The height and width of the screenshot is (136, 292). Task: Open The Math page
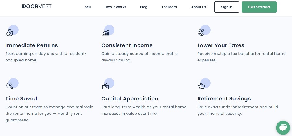tap(169, 7)
